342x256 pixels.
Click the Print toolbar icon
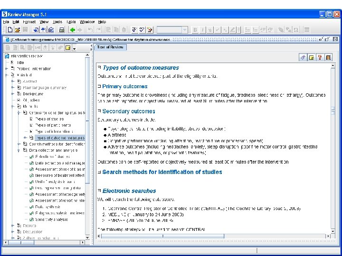[x=62, y=30]
